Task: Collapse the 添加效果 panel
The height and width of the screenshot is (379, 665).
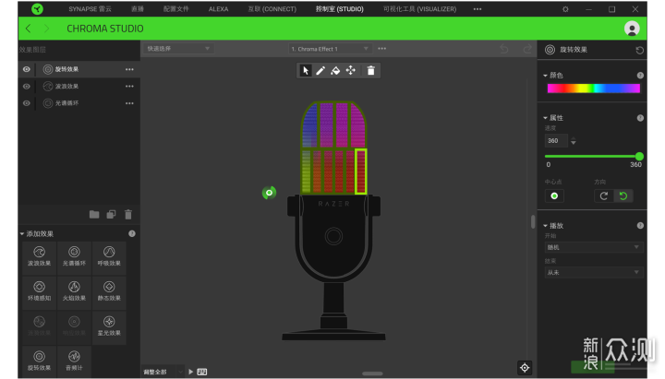Action: tap(22, 233)
